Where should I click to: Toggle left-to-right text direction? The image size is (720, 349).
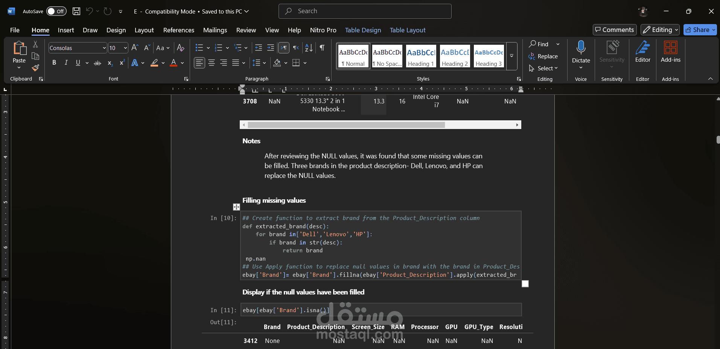click(x=284, y=48)
